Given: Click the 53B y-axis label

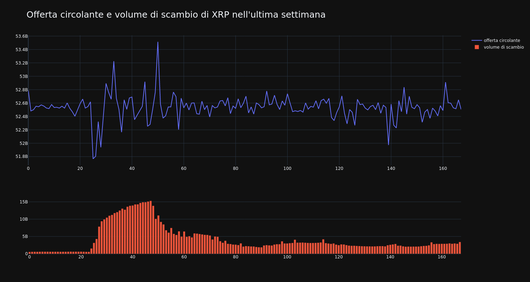Looking at the screenshot, I should (24, 76).
